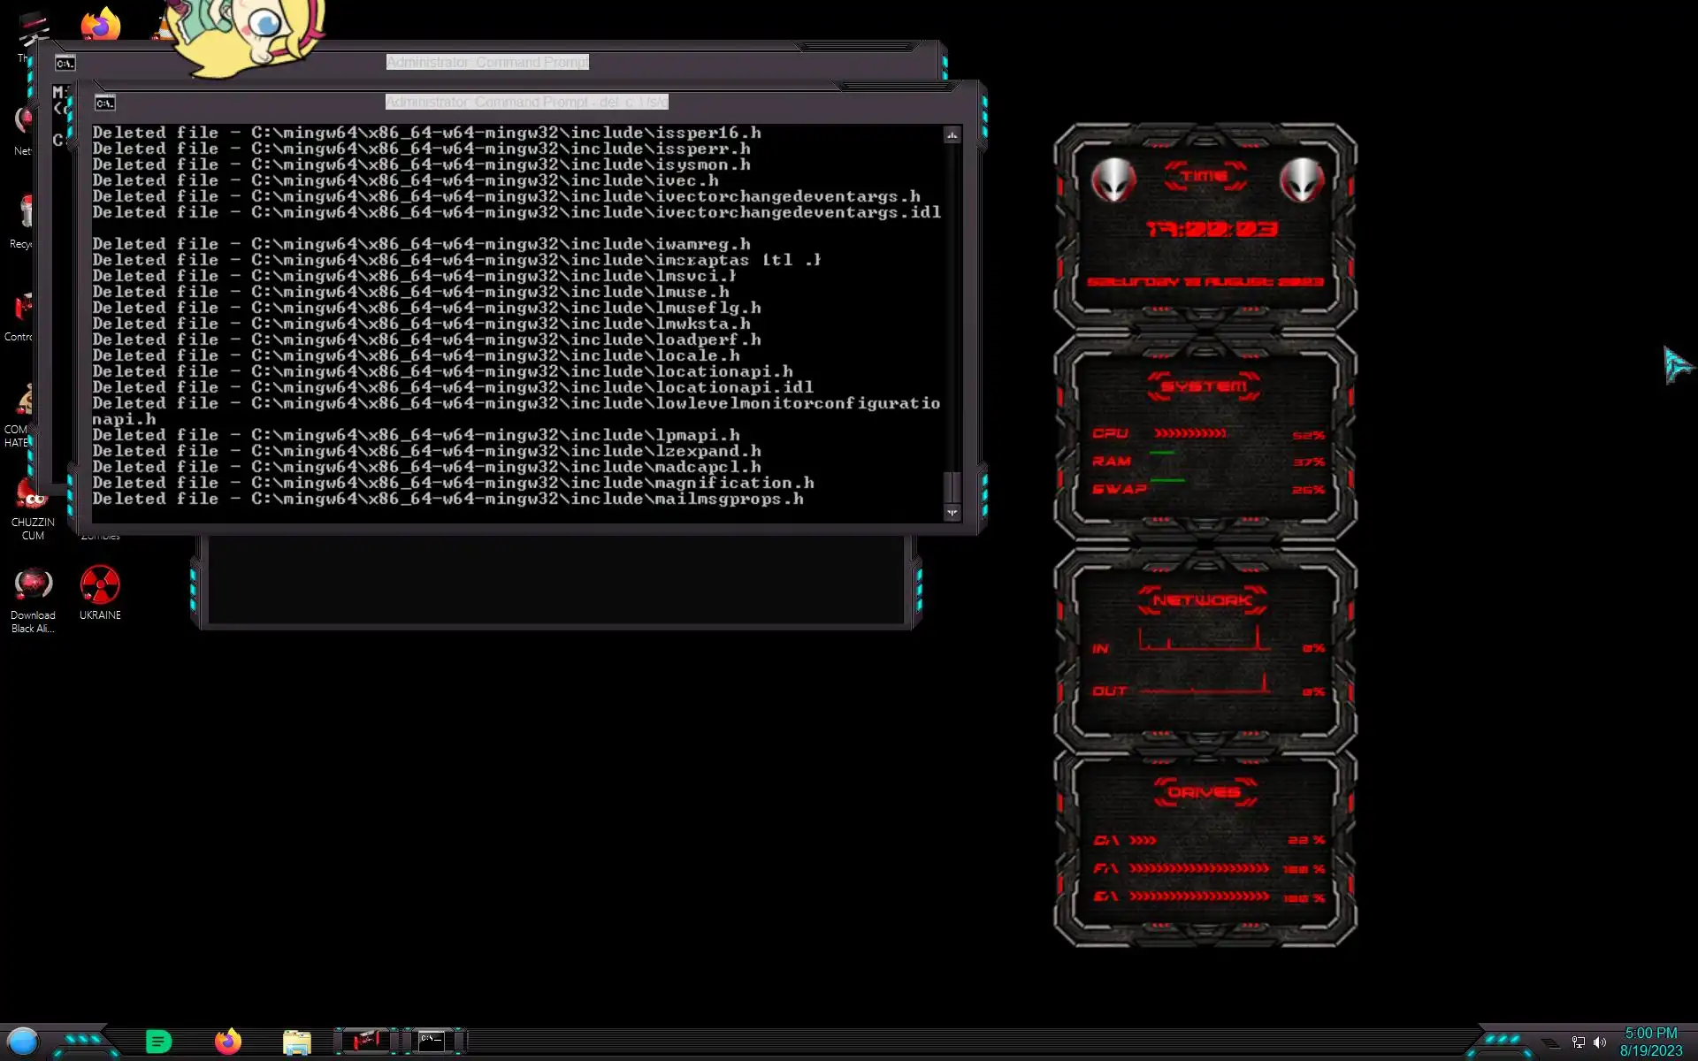
Task: Open Command Prompt window system menu icon
Action: click(x=104, y=103)
